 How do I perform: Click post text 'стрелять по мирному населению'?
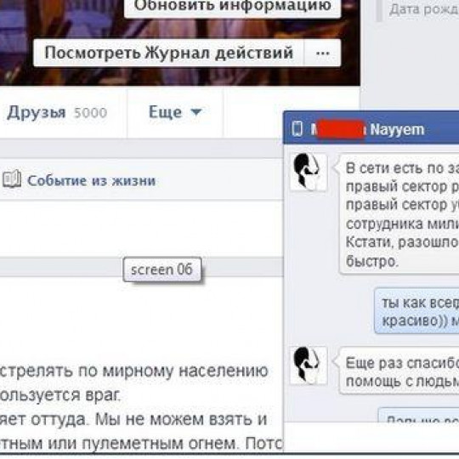(x=134, y=371)
